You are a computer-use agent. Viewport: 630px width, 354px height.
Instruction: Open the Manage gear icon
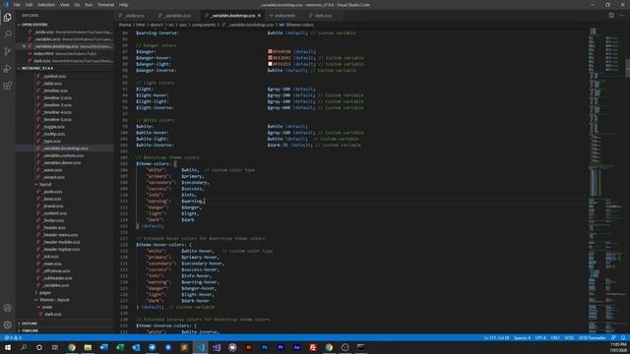coord(7,324)
